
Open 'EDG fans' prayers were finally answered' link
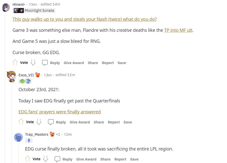(x=60, y=112)
